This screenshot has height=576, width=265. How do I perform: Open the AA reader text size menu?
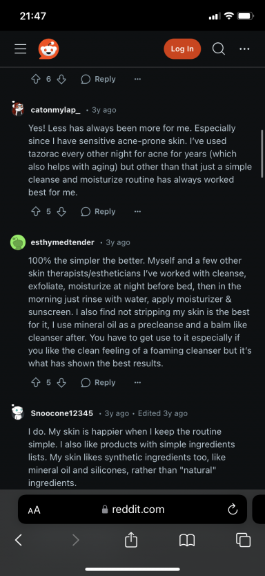(x=34, y=510)
